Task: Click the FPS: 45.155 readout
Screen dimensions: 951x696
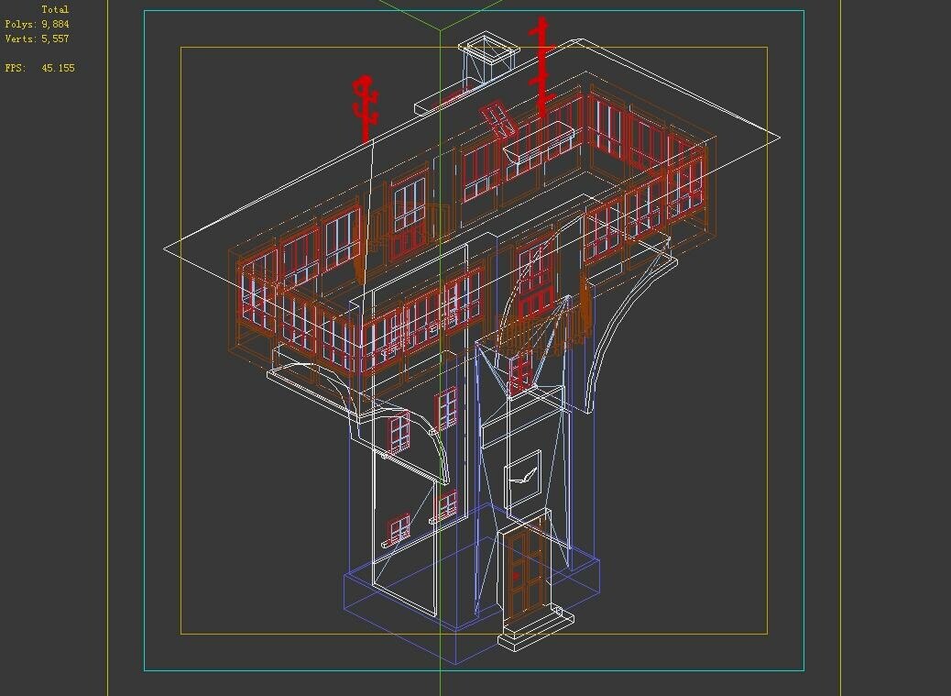Action: coord(40,67)
